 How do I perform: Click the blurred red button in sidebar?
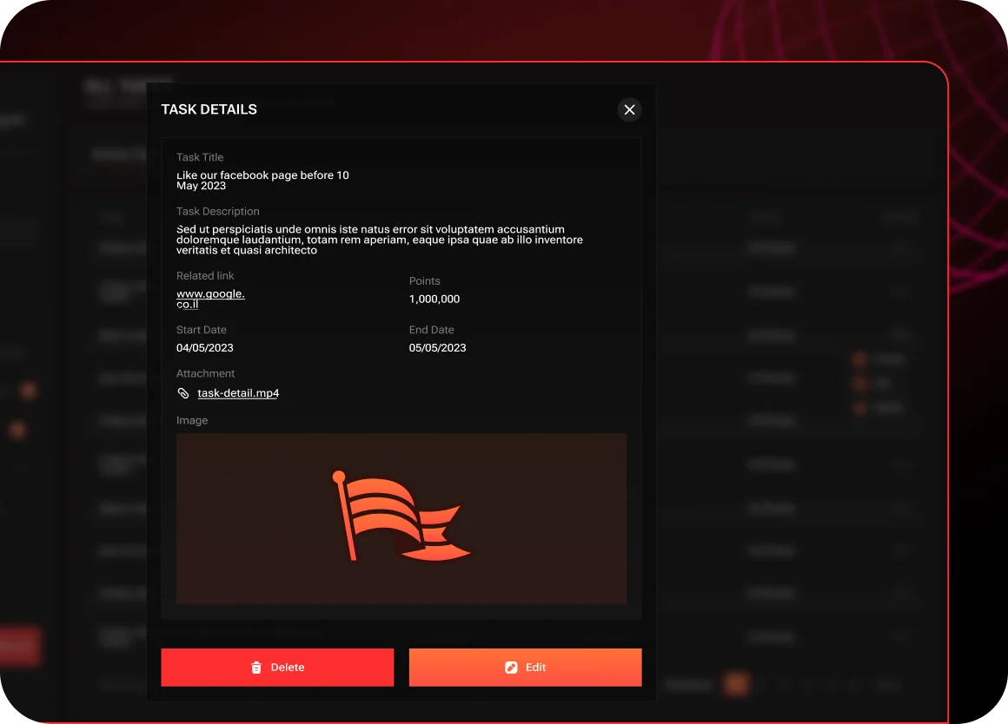pos(19,646)
